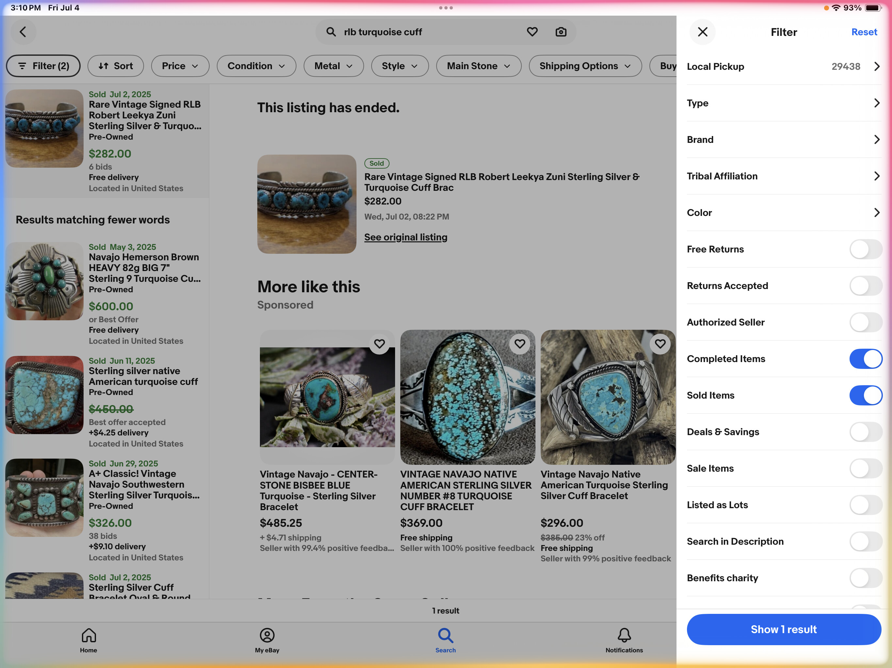Open camera image search icon

tap(561, 32)
